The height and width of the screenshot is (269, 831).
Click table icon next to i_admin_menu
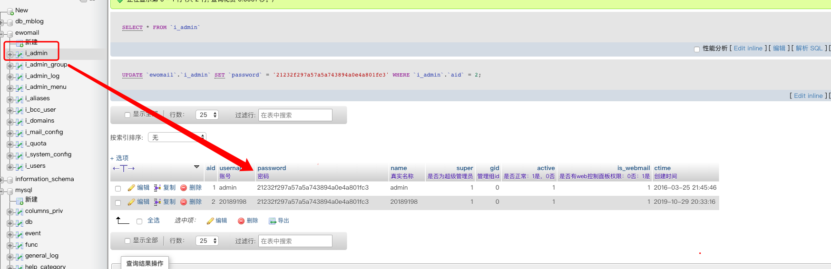point(20,88)
